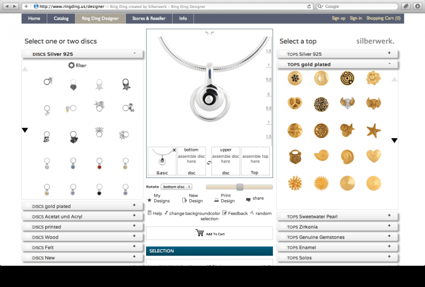The width and height of the screenshot is (425, 287).
Task: Expand TOPS Zirkonia section
Action: 337,227
